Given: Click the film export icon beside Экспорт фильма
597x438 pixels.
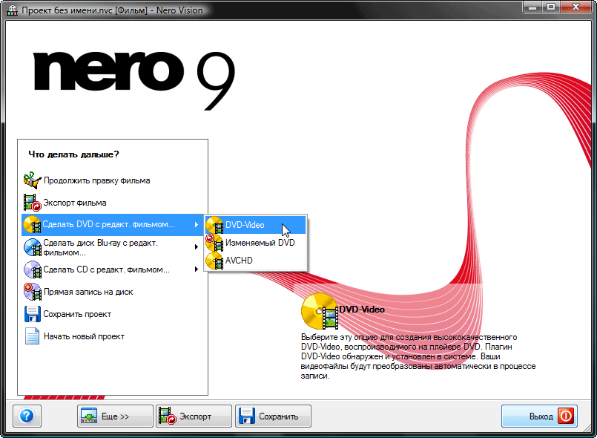Looking at the screenshot, I should pyautogui.click(x=33, y=203).
